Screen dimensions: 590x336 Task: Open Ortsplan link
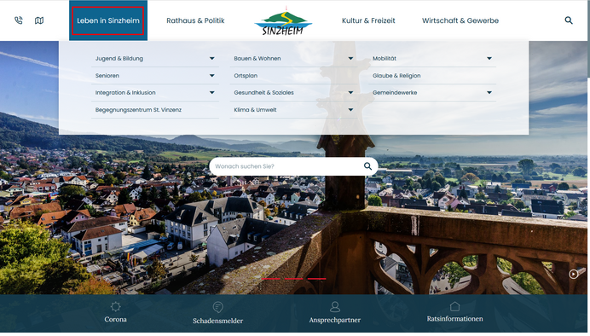coord(246,76)
